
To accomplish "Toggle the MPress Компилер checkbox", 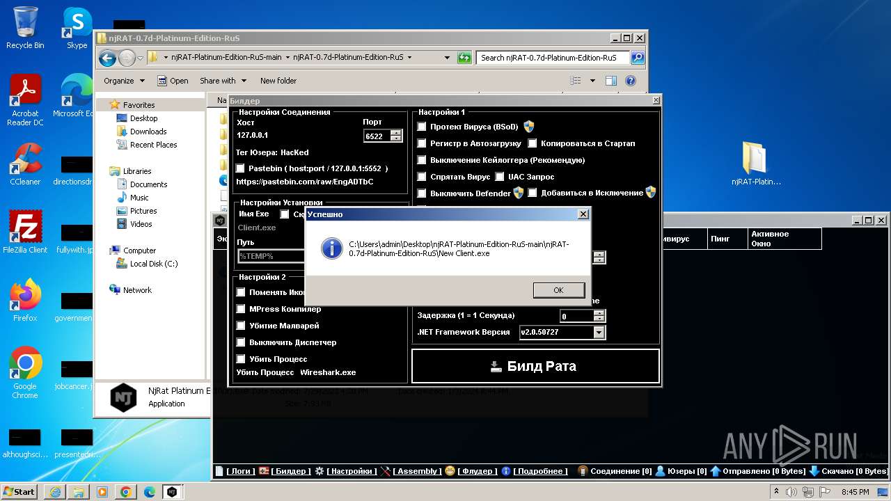I will [241, 309].
